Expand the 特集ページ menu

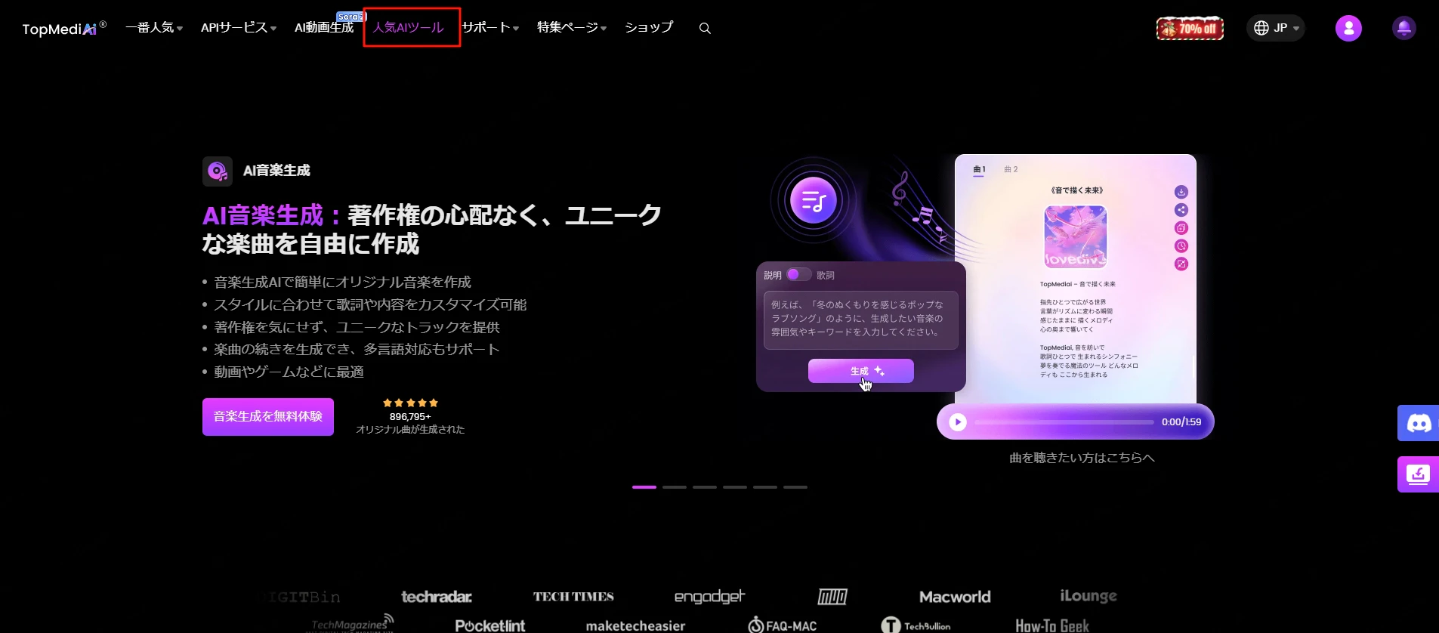click(572, 27)
